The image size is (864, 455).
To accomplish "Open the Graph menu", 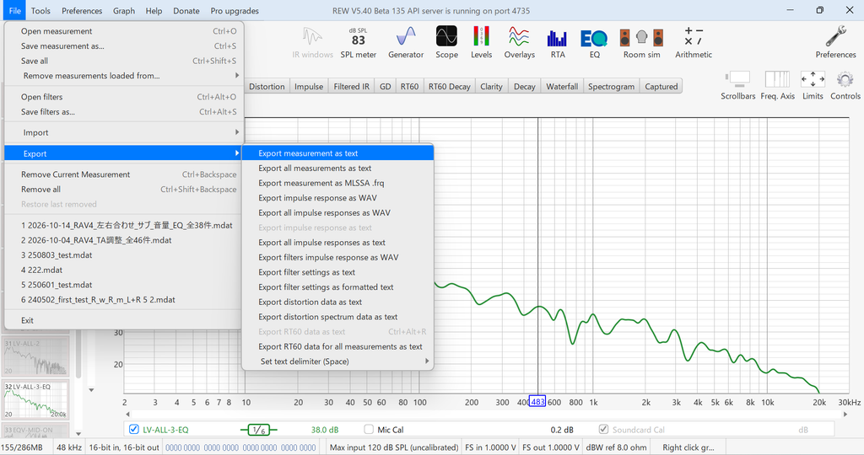I will (124, 10).
